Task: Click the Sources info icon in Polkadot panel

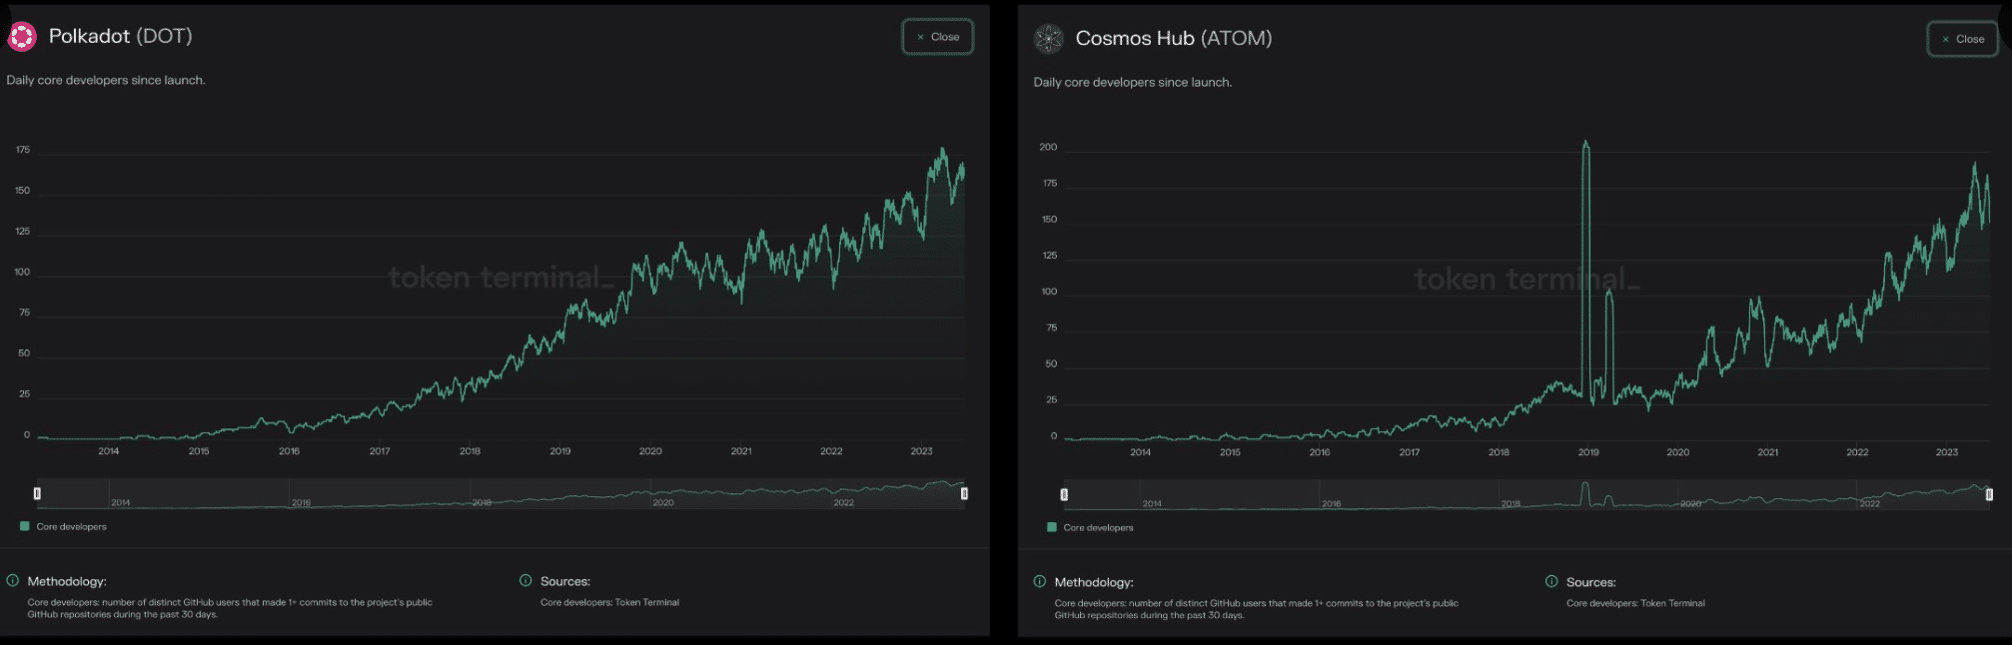Action: click(525, 580)
